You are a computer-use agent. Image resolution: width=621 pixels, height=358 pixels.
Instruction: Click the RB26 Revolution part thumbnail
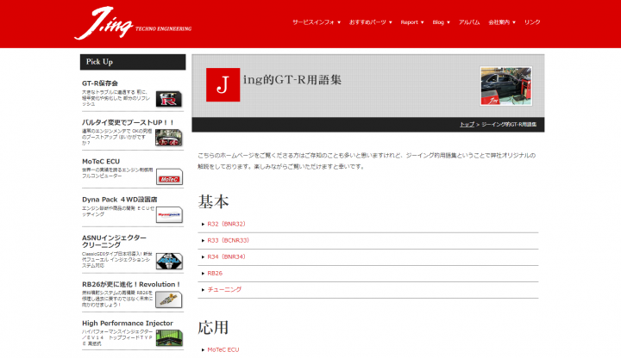pyautogui.click(x=169, y=300)
